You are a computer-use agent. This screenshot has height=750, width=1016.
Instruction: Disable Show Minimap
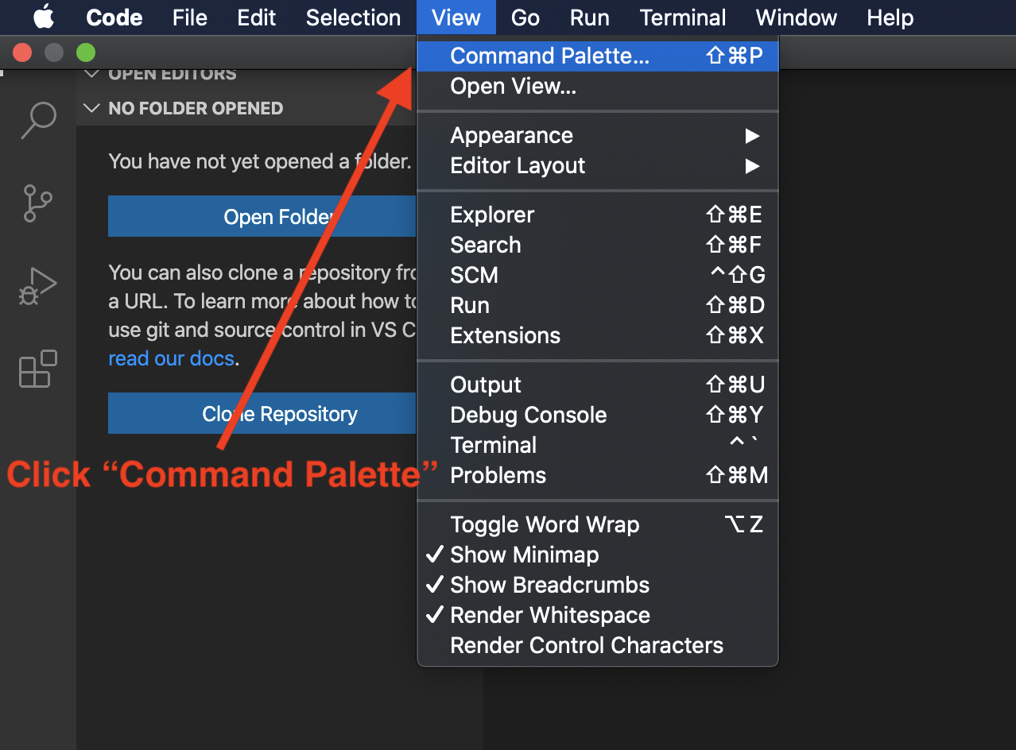(x=524, y=555)
